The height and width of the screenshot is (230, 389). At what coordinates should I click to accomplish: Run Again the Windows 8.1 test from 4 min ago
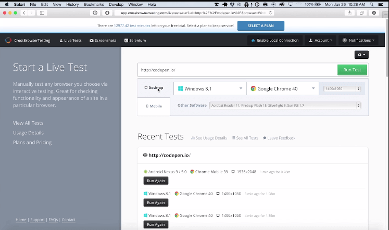156,224
